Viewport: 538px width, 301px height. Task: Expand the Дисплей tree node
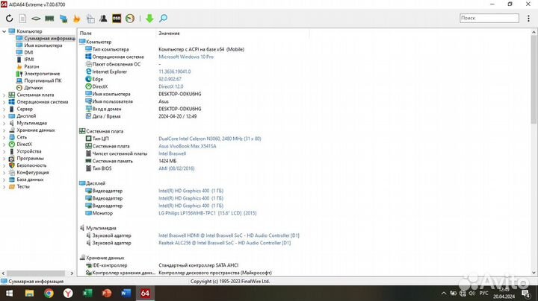click(4, 116)
